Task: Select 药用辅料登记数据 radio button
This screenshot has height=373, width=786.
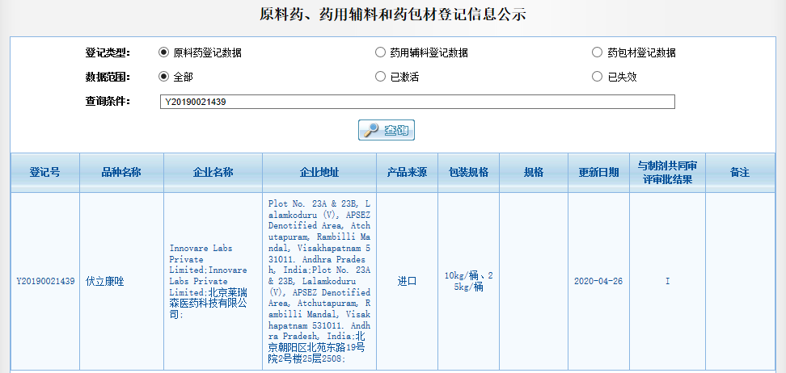Action: 381,52
